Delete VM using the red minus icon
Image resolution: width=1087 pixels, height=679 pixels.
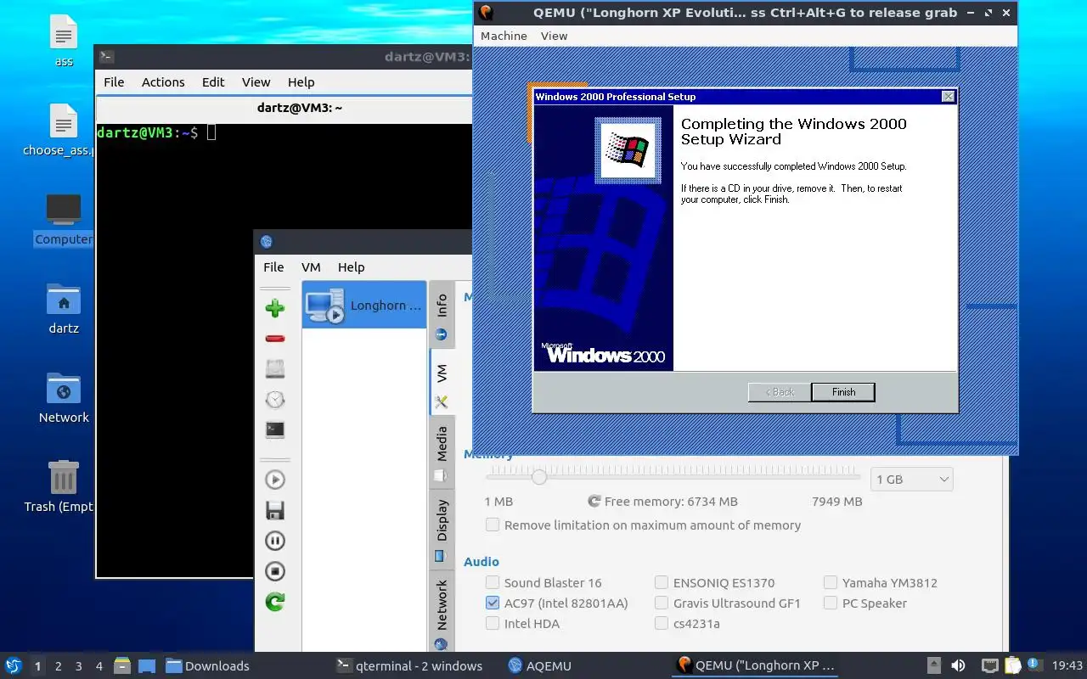[274, 339]
